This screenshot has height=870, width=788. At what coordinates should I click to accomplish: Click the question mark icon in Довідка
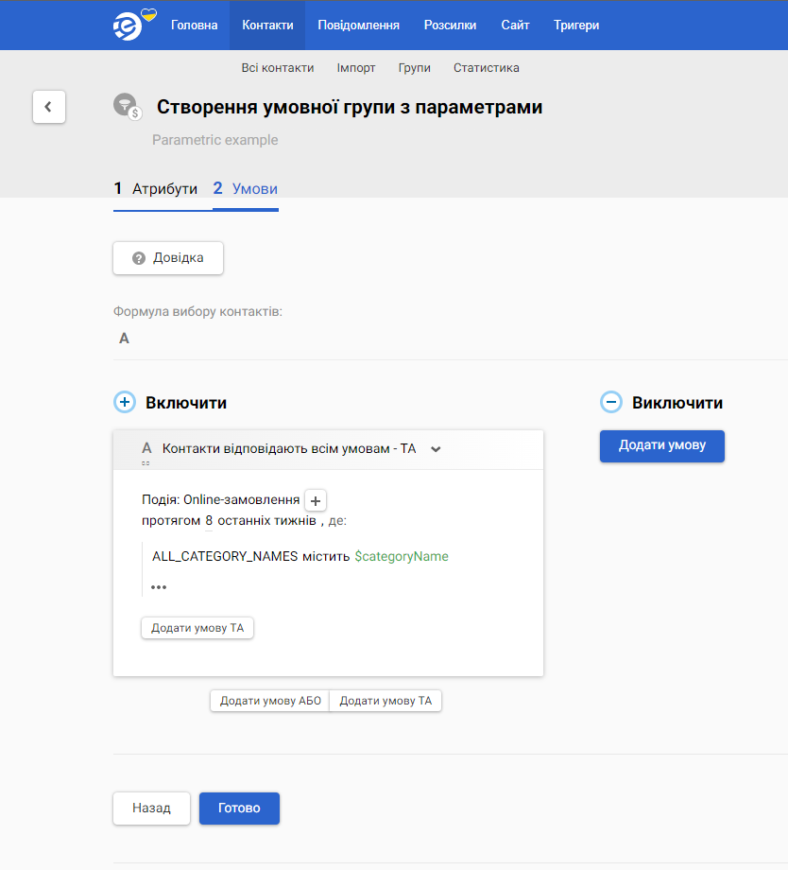point(139,258)
